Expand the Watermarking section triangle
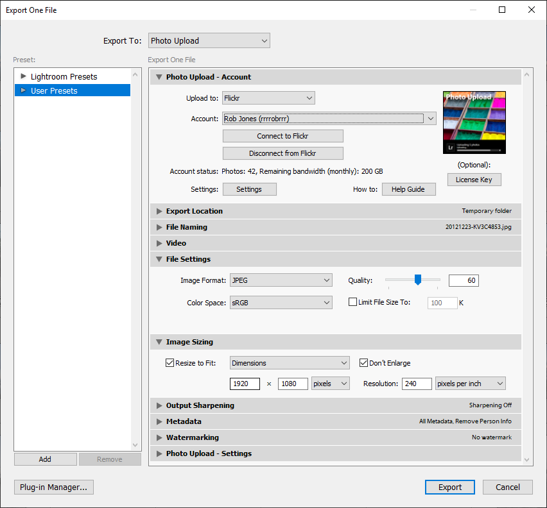Image resolution: width=547 pixels, height=508 pixels. coord(159,437)
